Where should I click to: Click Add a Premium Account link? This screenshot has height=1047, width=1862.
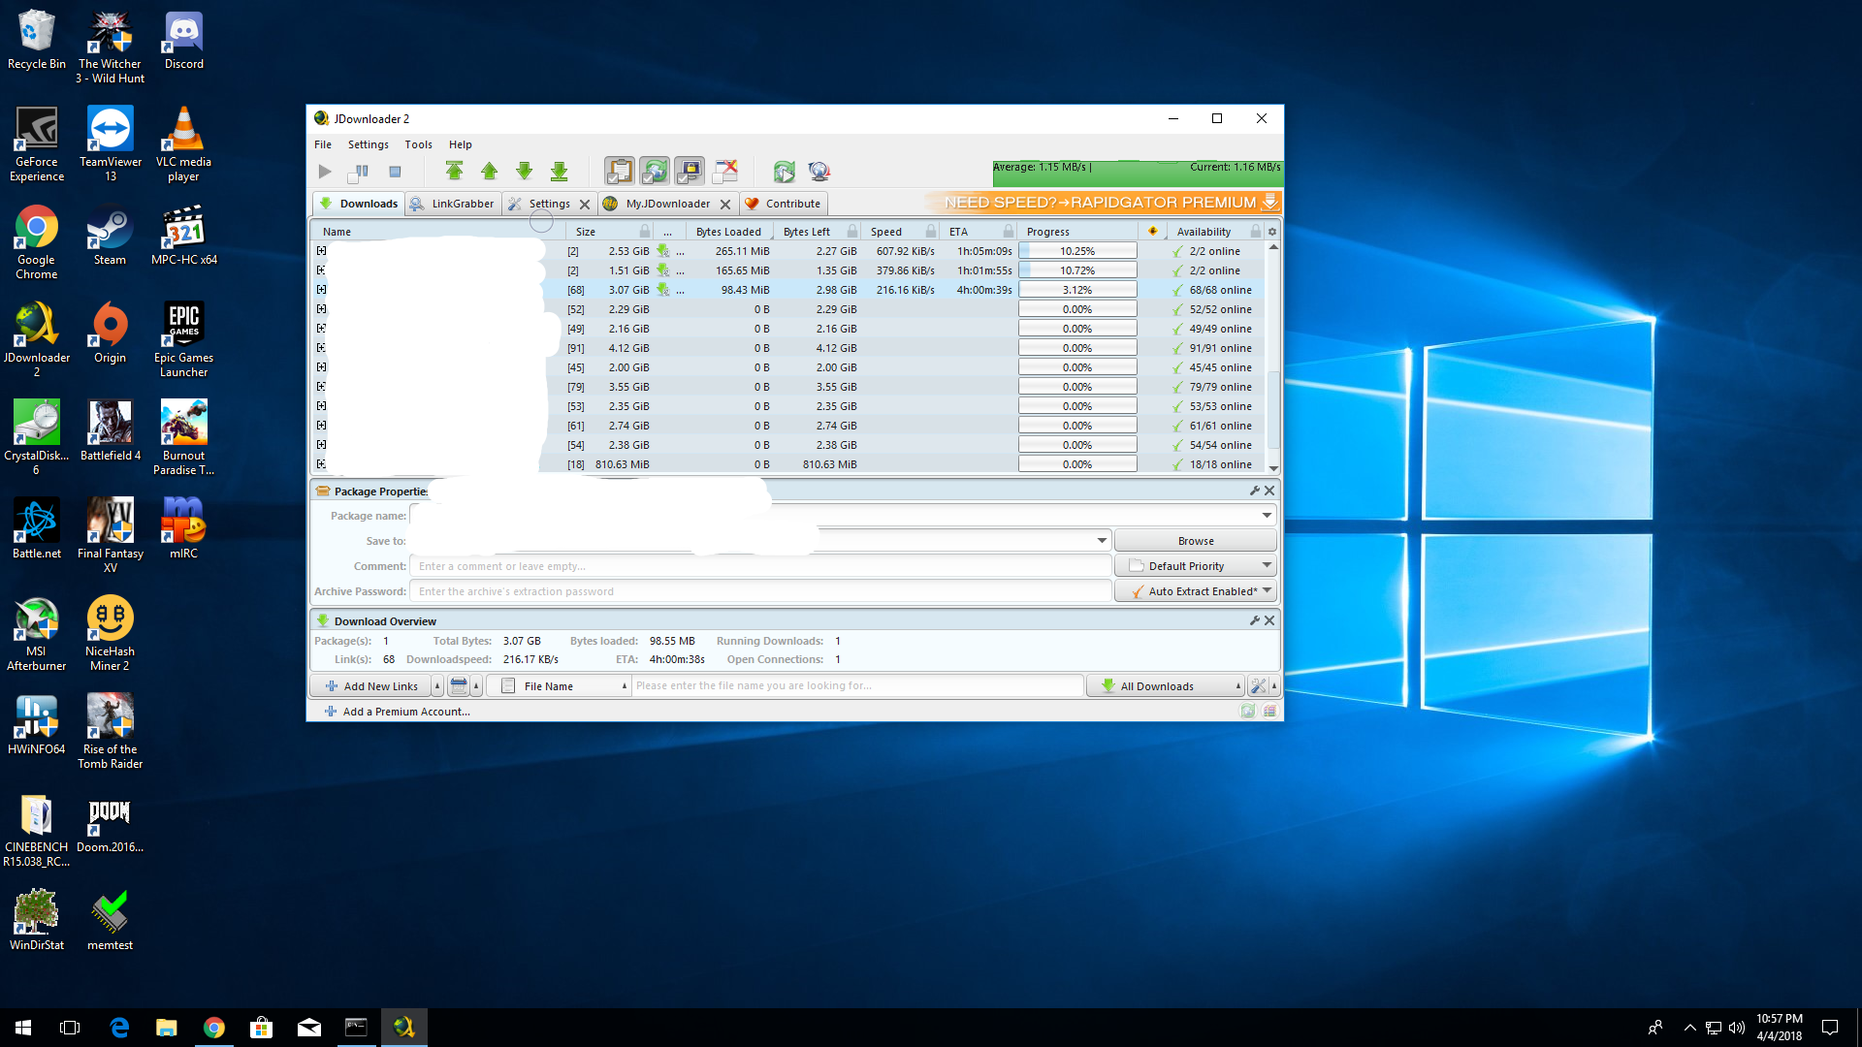(x=406, y=712)
